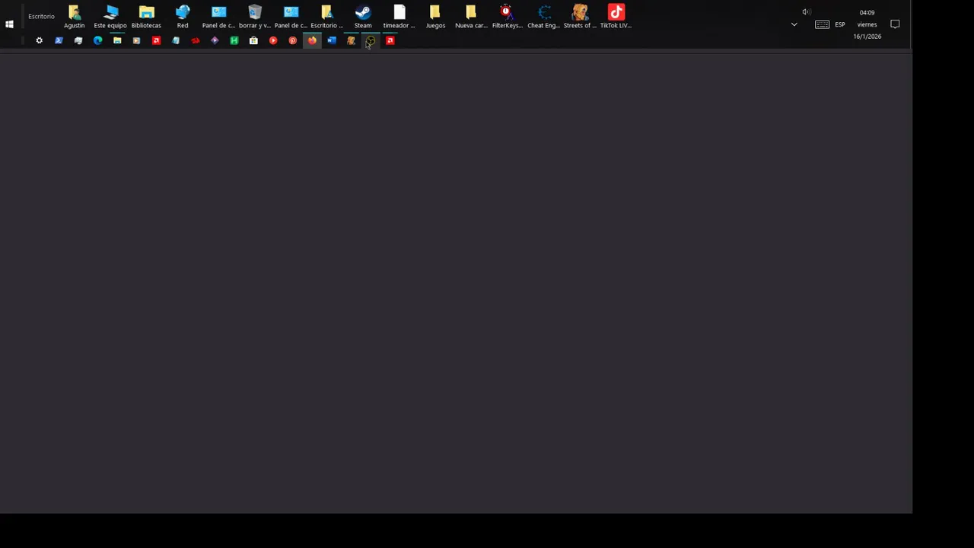Image resolution: width=974 pixels, height=548 pixels.
Task: Open the Red network shortcut
Action: [183, 17]
